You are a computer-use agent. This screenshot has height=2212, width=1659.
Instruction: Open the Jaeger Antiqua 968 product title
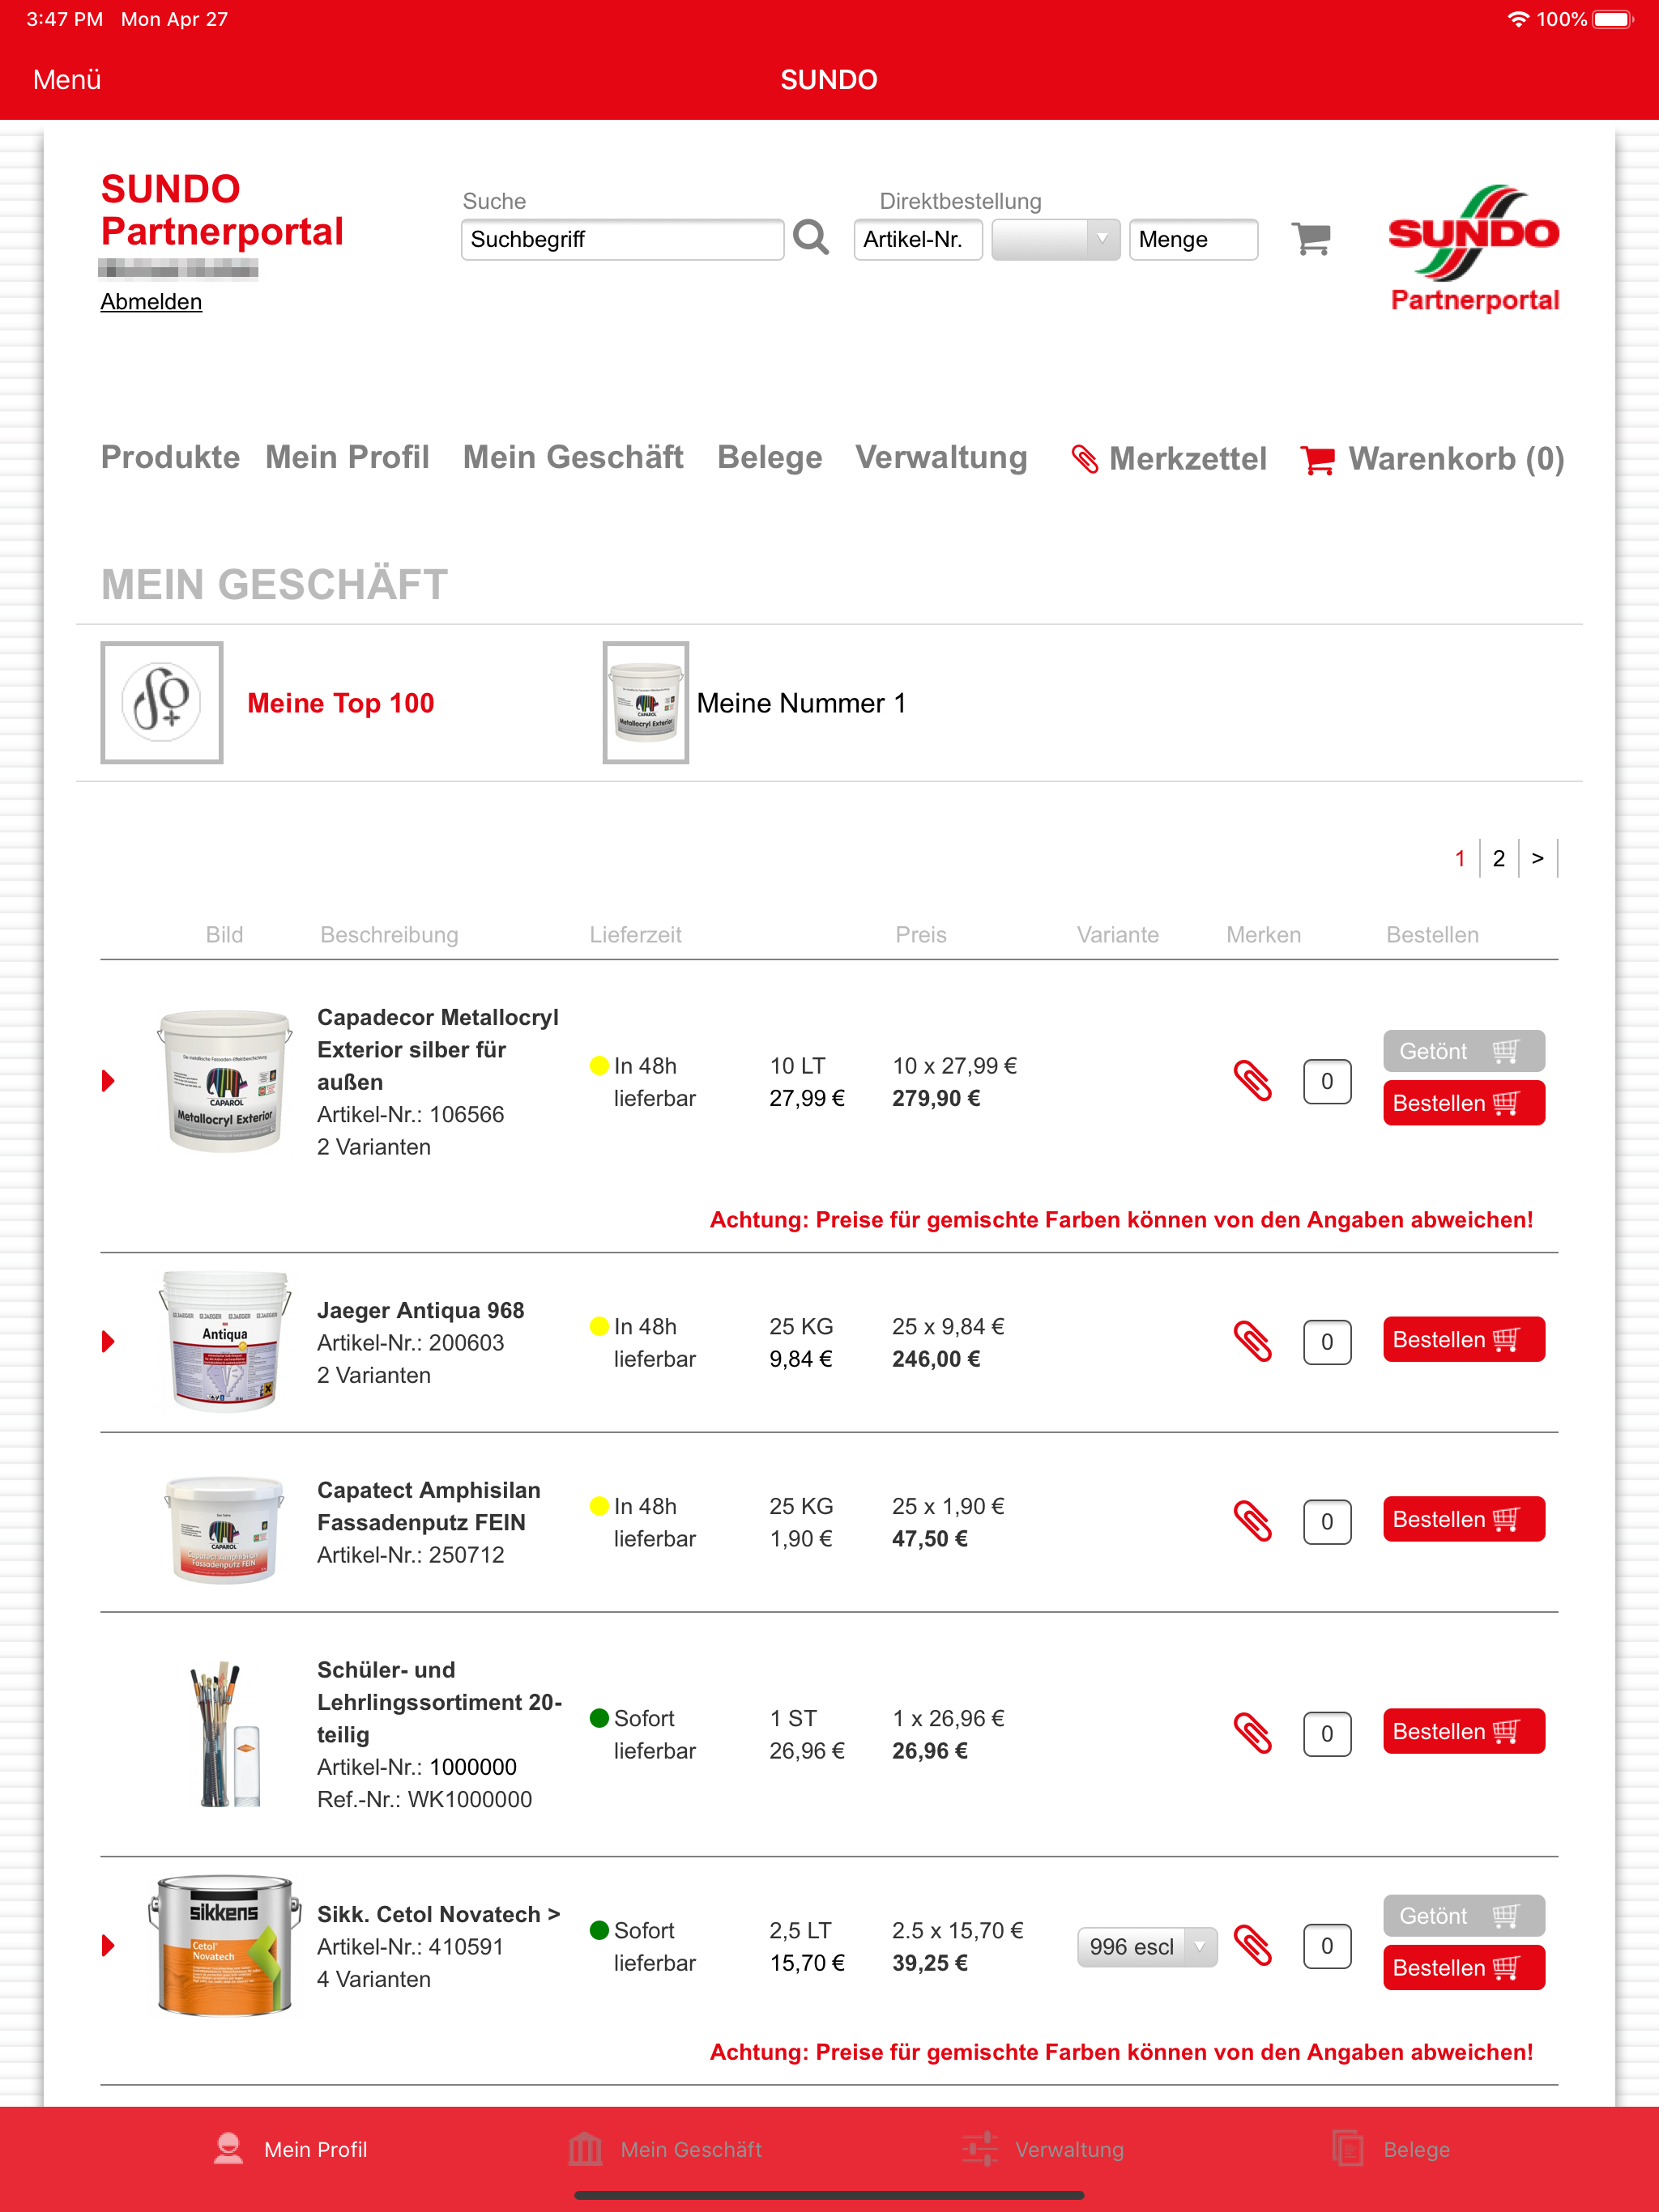[420, 1310]
